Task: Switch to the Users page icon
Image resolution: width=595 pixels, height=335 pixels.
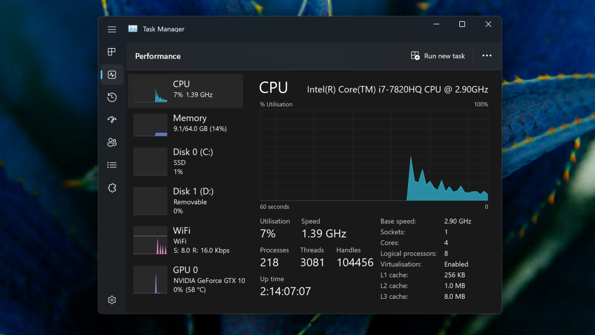Action: (x=112, y=142)
